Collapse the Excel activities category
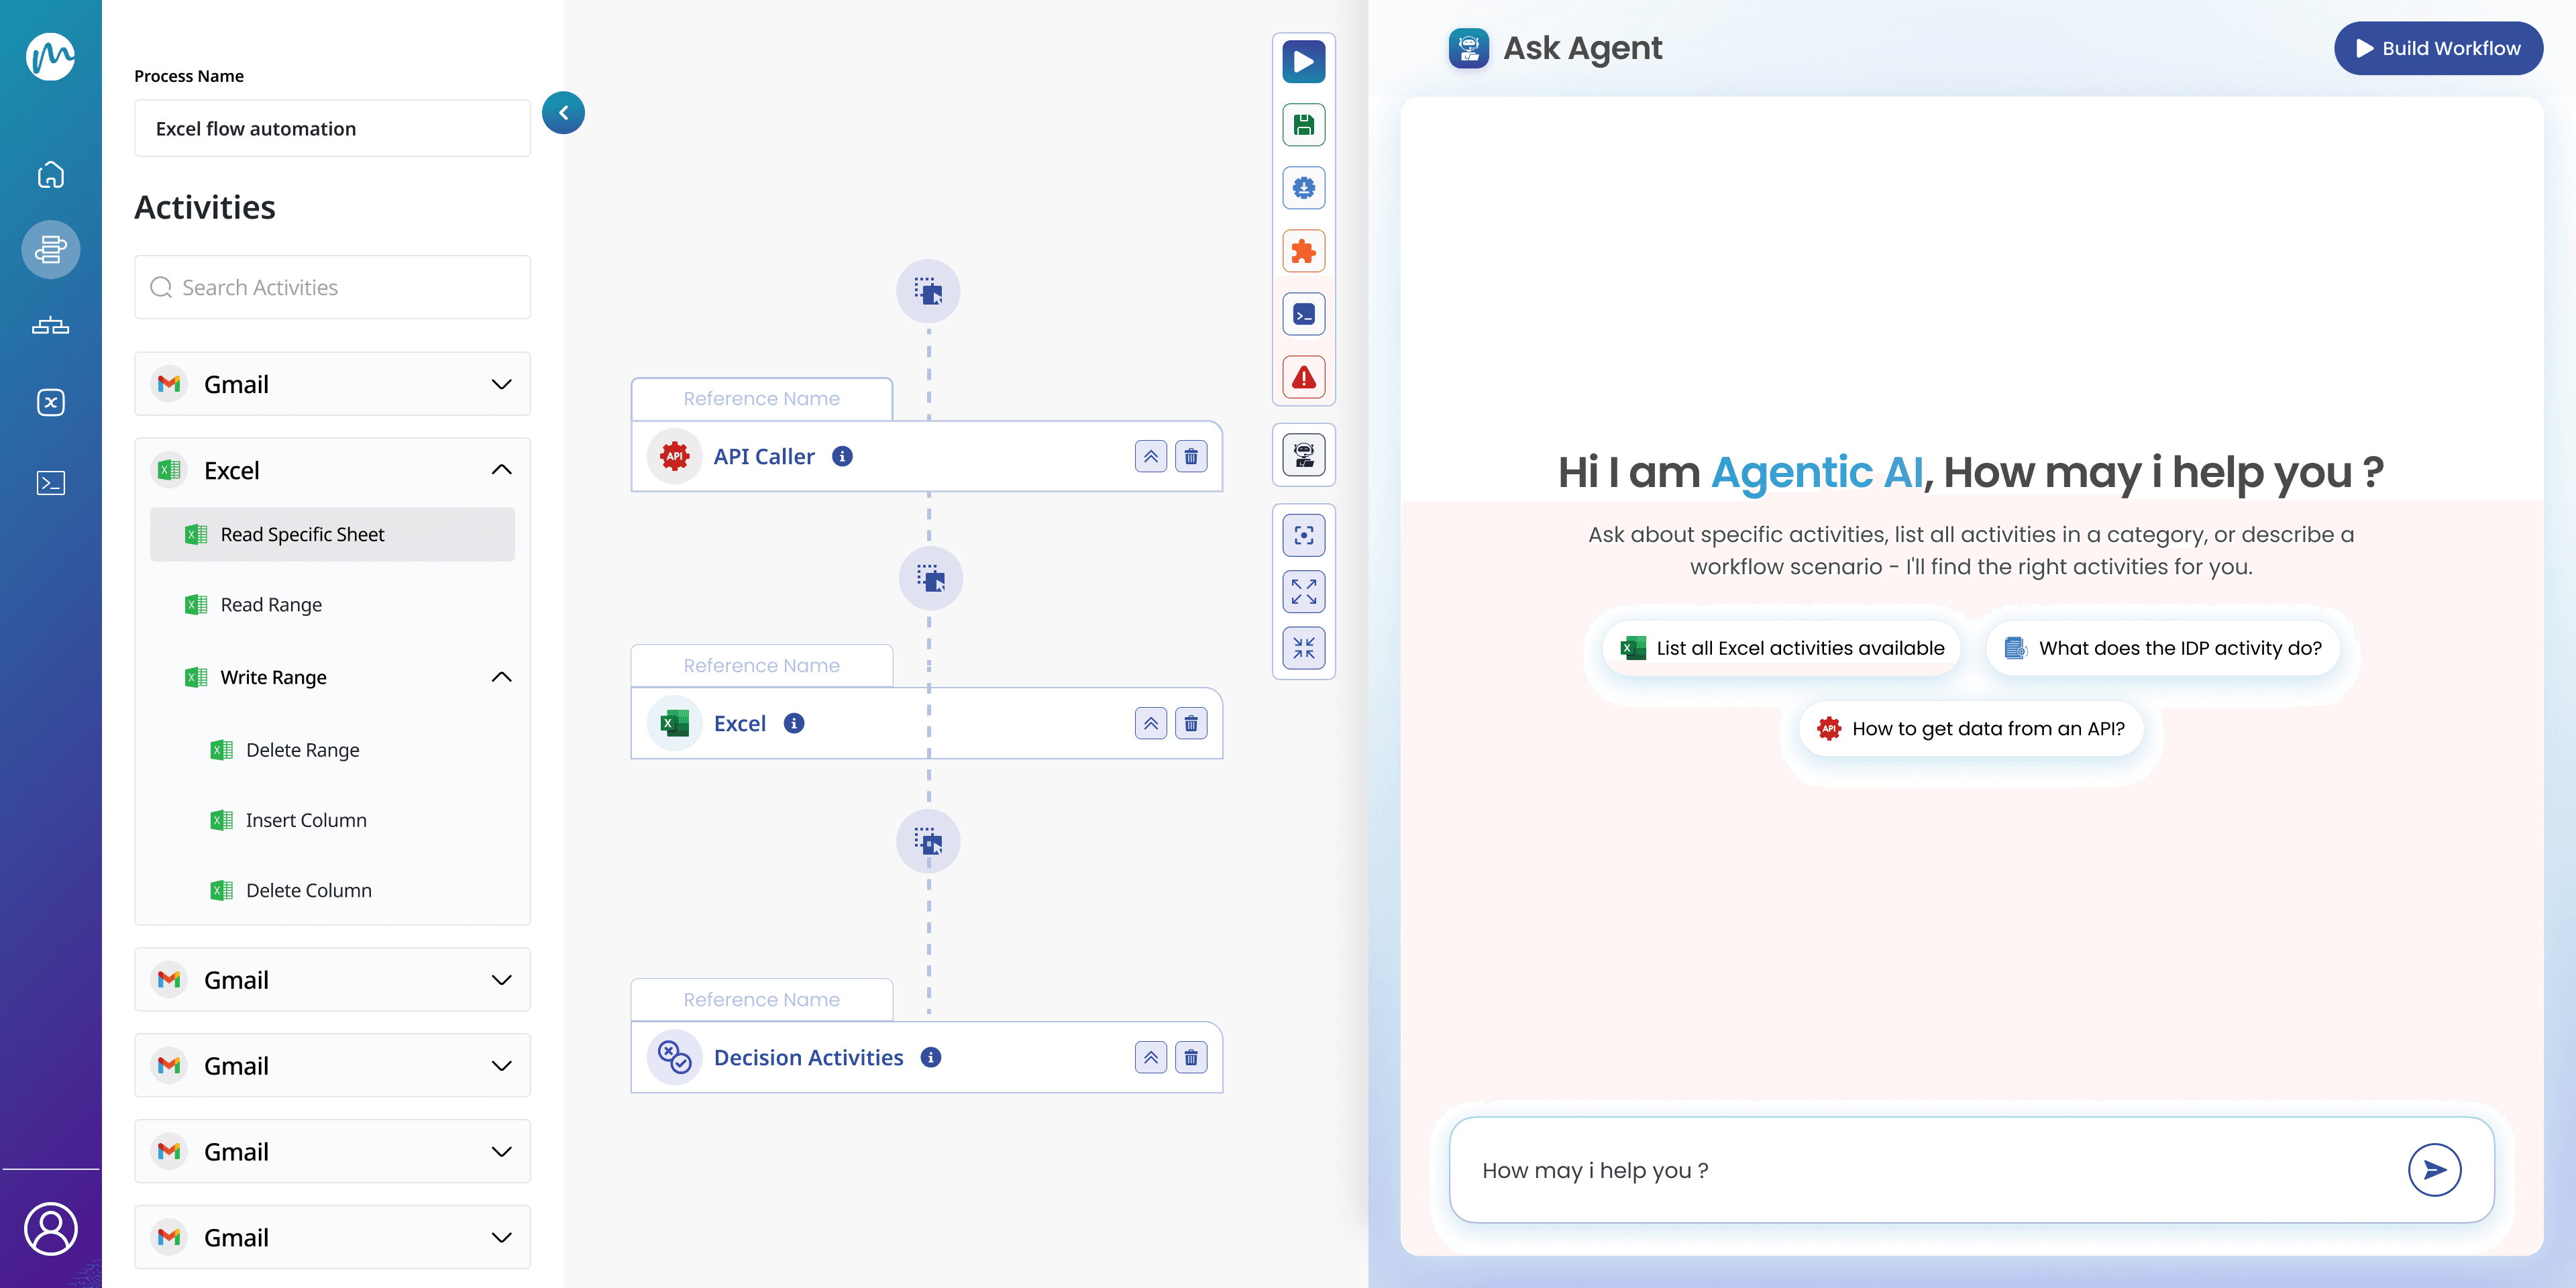2576x1288 pixels. [x=502, y=470]
